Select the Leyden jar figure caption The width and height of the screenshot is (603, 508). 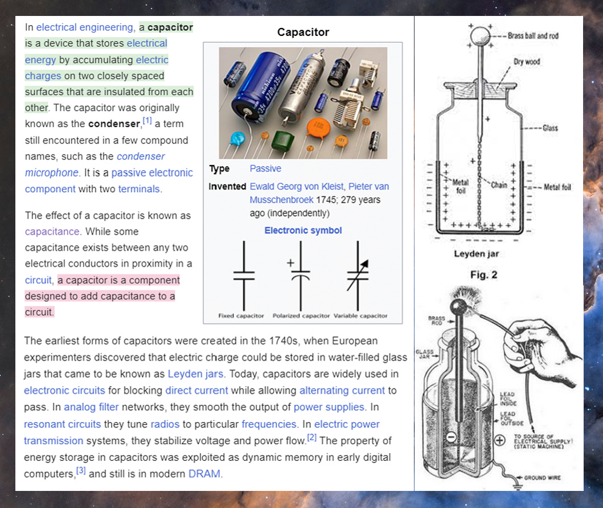coord(477,254)
